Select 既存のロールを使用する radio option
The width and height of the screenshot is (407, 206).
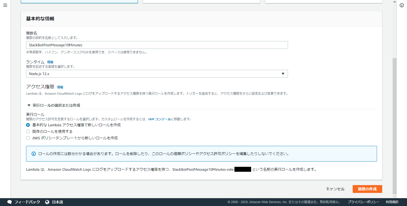(28, 131)
